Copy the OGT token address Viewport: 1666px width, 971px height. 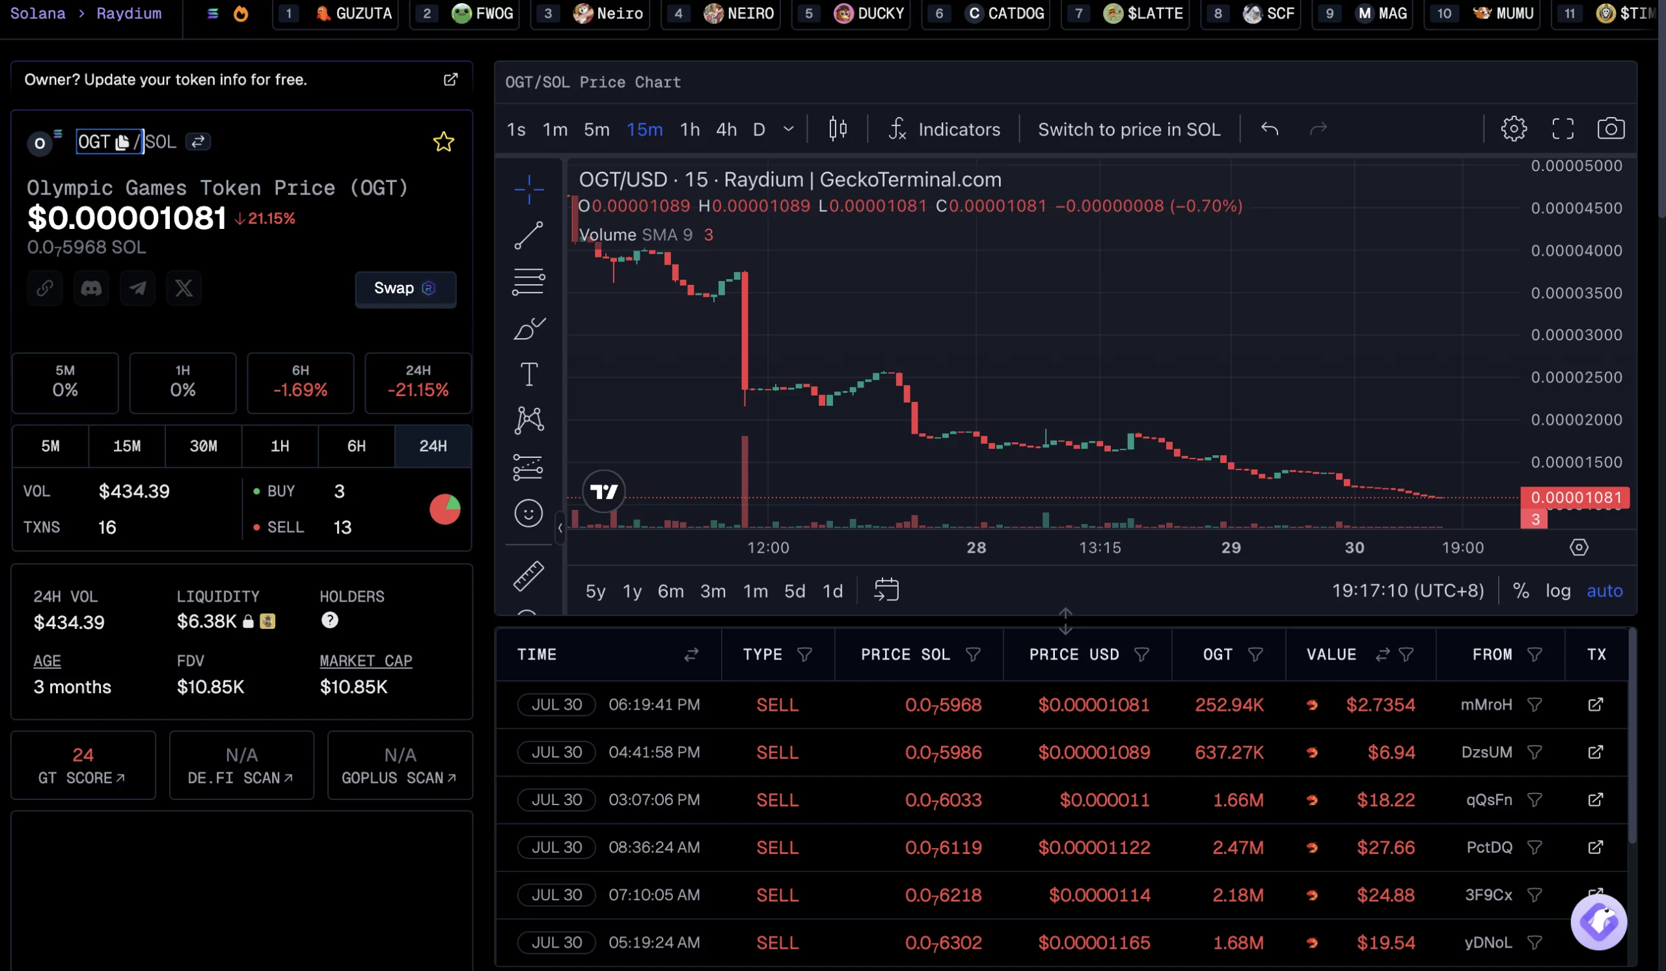(122, 142)
